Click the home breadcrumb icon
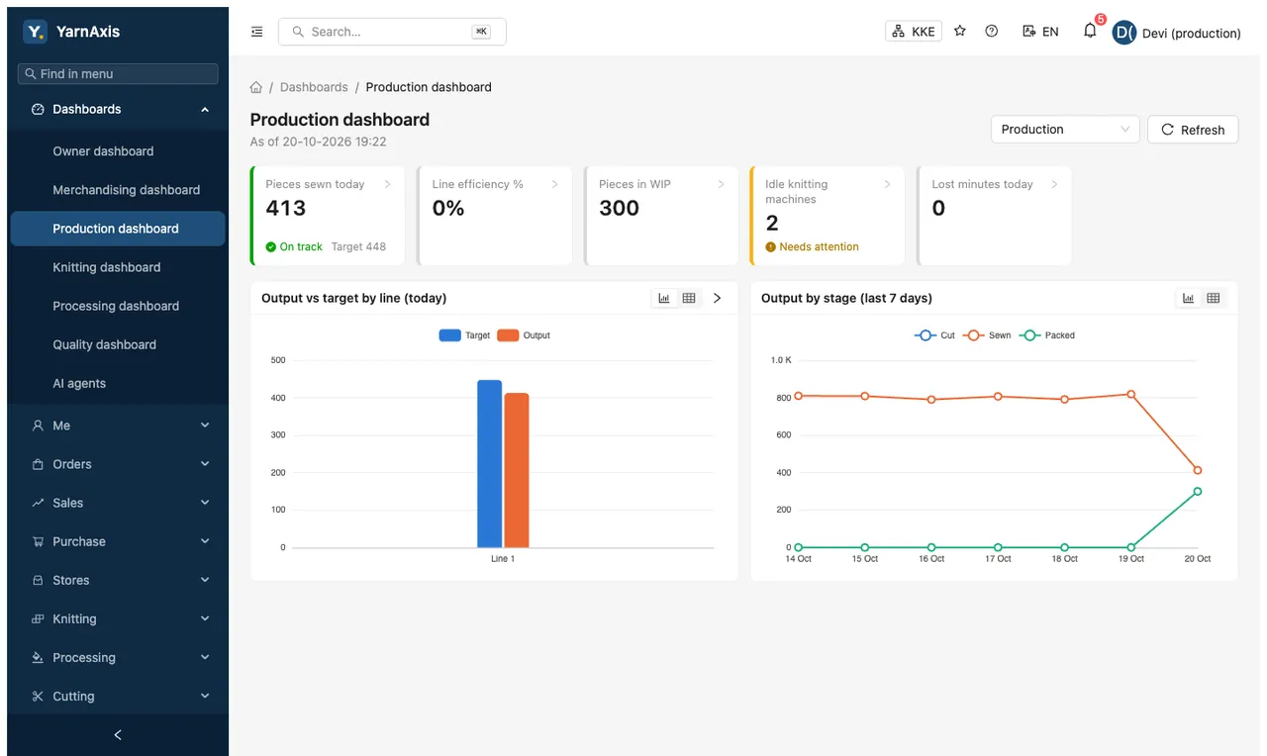 click(x=256, y=87)
